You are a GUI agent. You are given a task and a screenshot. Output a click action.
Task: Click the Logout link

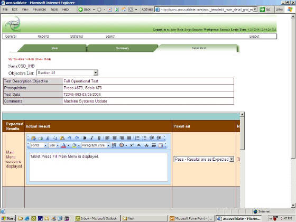click(254, 36)
